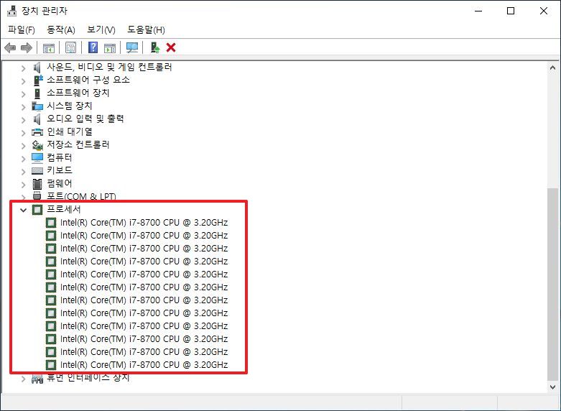Expand the 키보드 node
561x411 pixels.
[x=23, y=171]
